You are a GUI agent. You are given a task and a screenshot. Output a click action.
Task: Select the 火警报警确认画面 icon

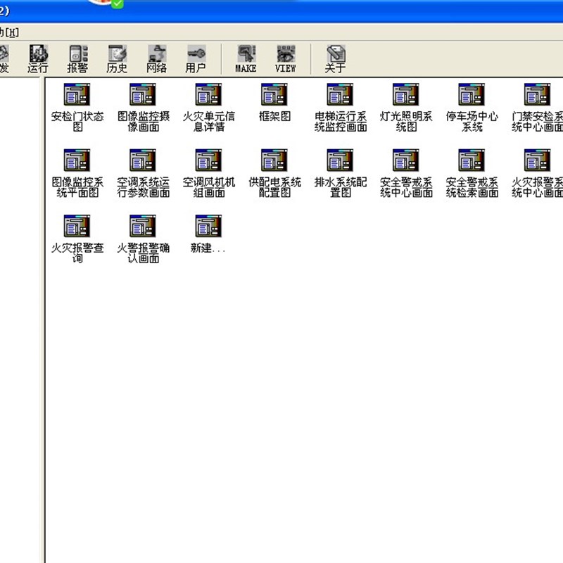[143, 226]
